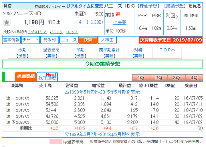Click the 4Q quarter button
The height and width of the screenshot is (147, 206).
194,78
